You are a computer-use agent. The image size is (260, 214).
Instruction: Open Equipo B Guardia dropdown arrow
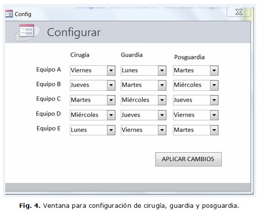[x=162, y=85]
